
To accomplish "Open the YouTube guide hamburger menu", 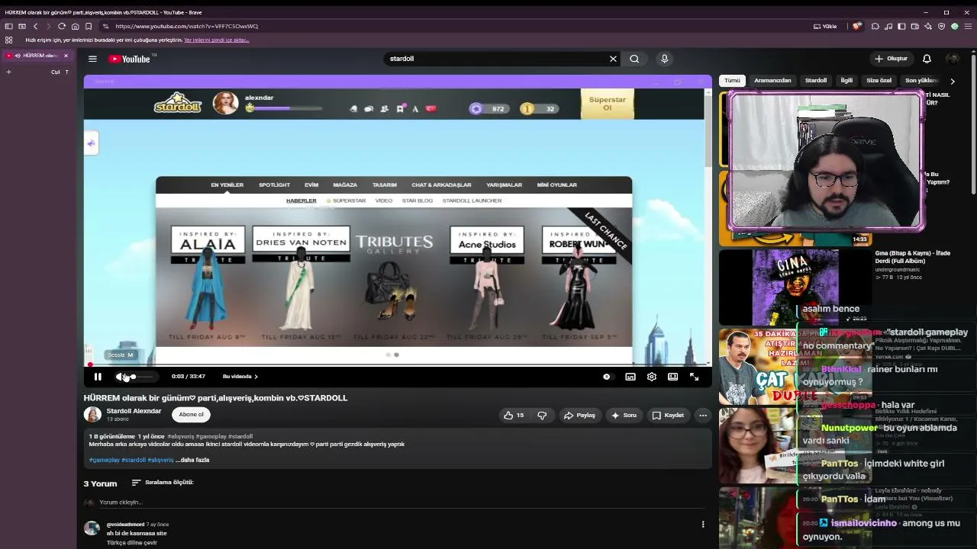I will 92,59.
